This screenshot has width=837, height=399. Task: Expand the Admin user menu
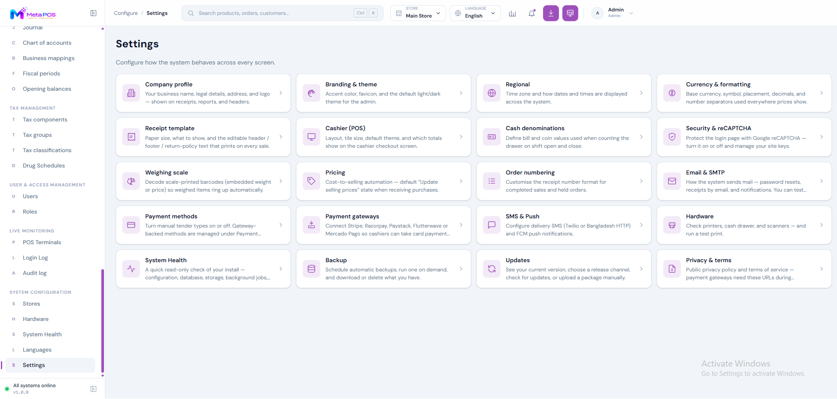tap(612, 13)
